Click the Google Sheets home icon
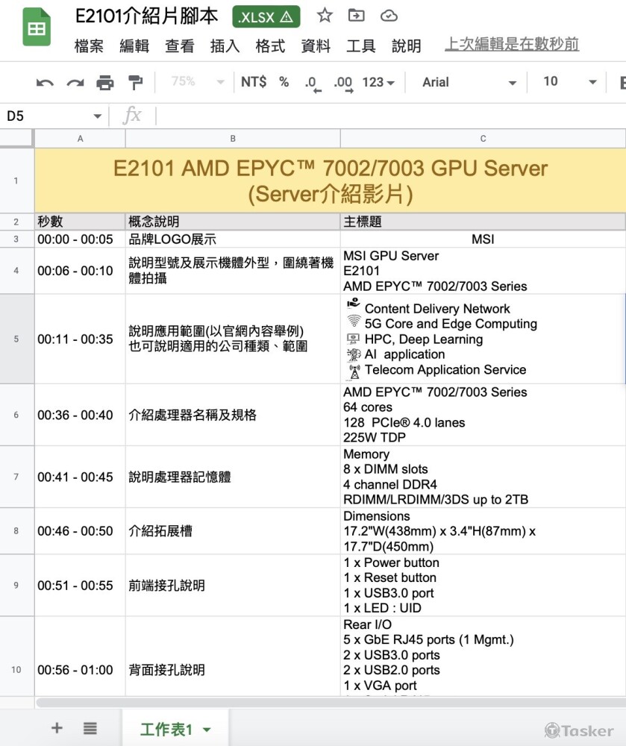626x746 pixels. point(36,28)
